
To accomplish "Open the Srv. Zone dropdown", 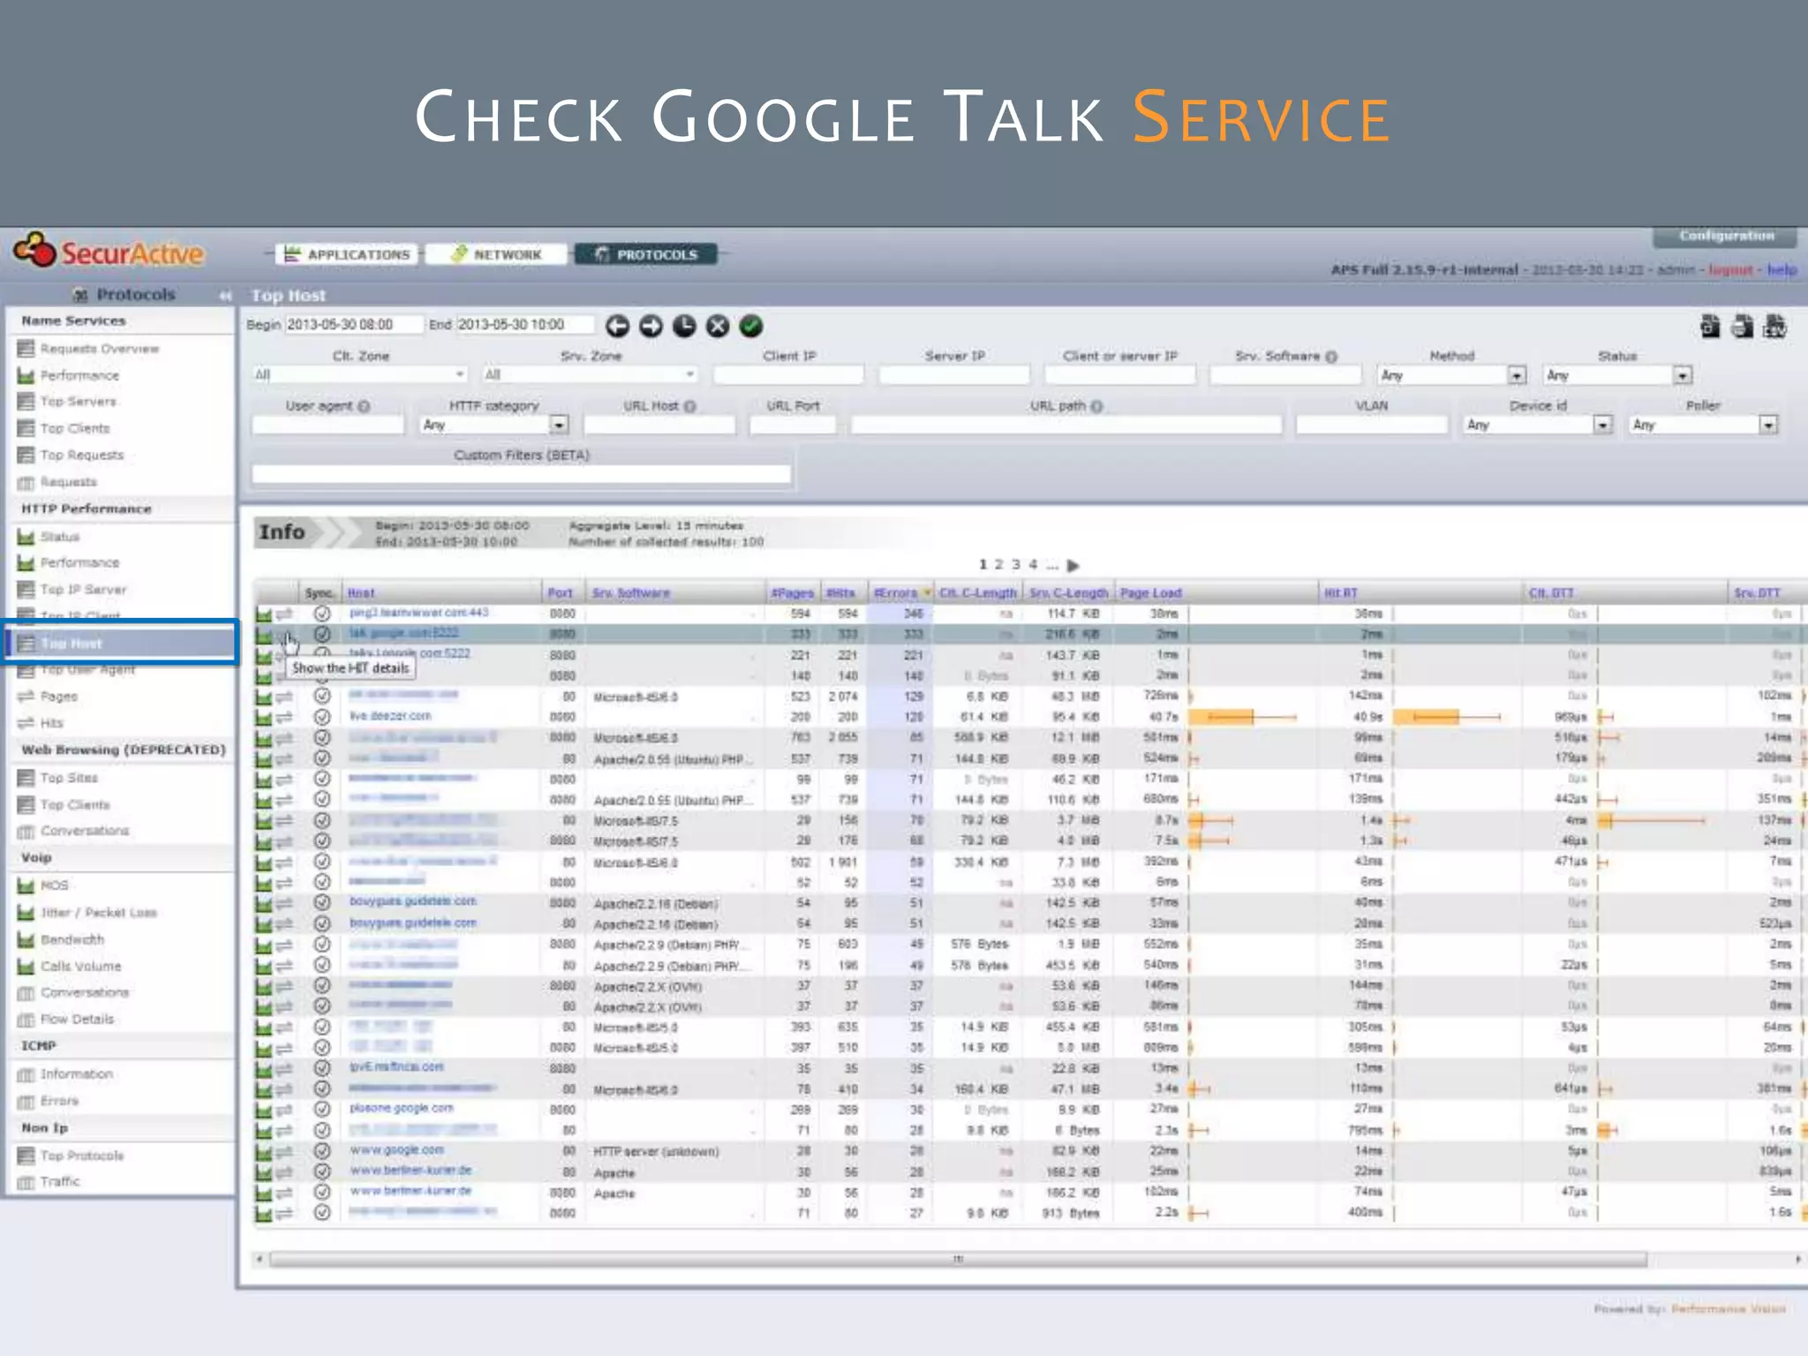I will [x=591, y=375].
